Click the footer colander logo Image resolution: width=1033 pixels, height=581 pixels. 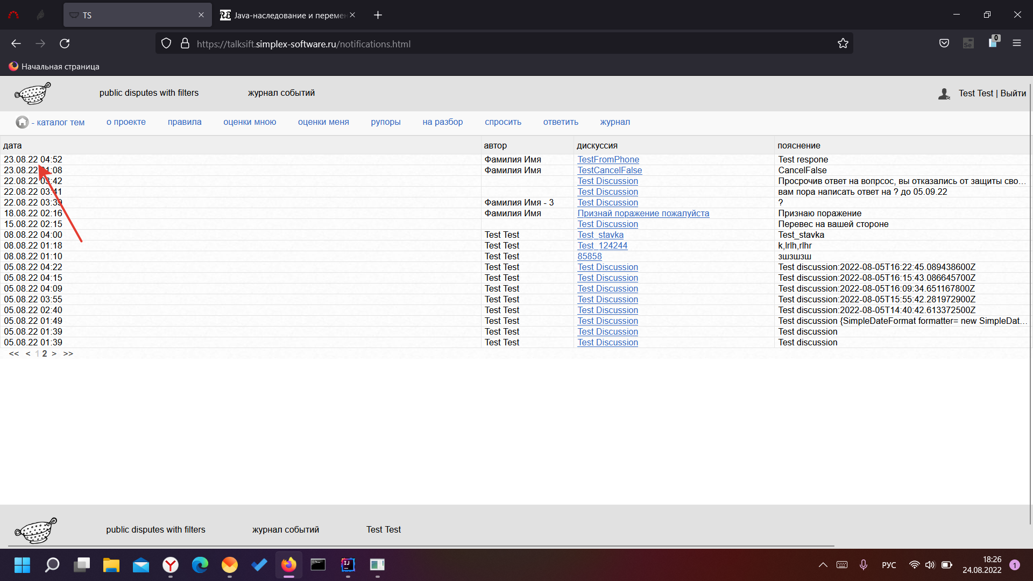36,530
